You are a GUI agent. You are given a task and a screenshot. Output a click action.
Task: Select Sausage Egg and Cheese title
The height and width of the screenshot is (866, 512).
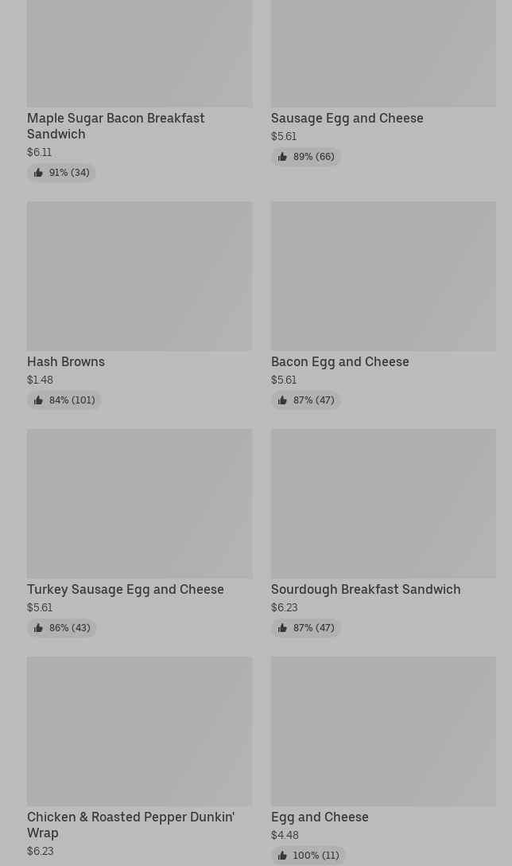pos(347,118)
